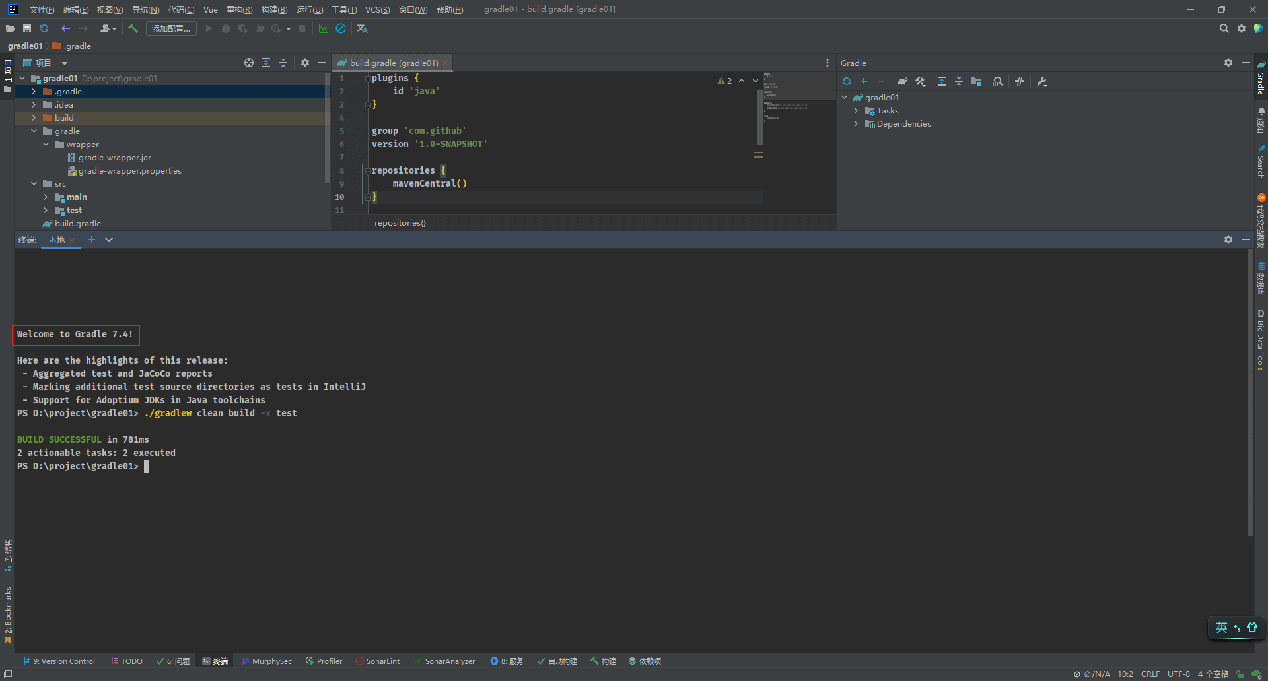Toggle the notifications bell side tab

pyautogui.click(x=1261, y=120)
